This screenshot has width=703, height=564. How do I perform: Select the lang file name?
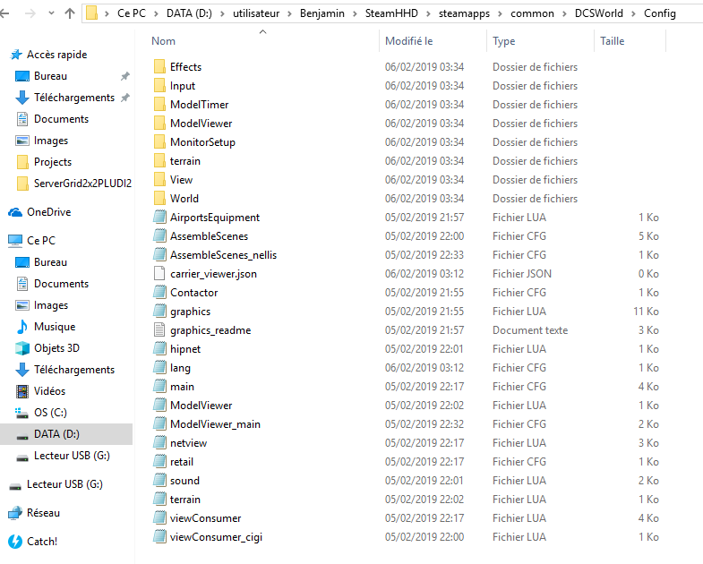click(x=180, y=368)
